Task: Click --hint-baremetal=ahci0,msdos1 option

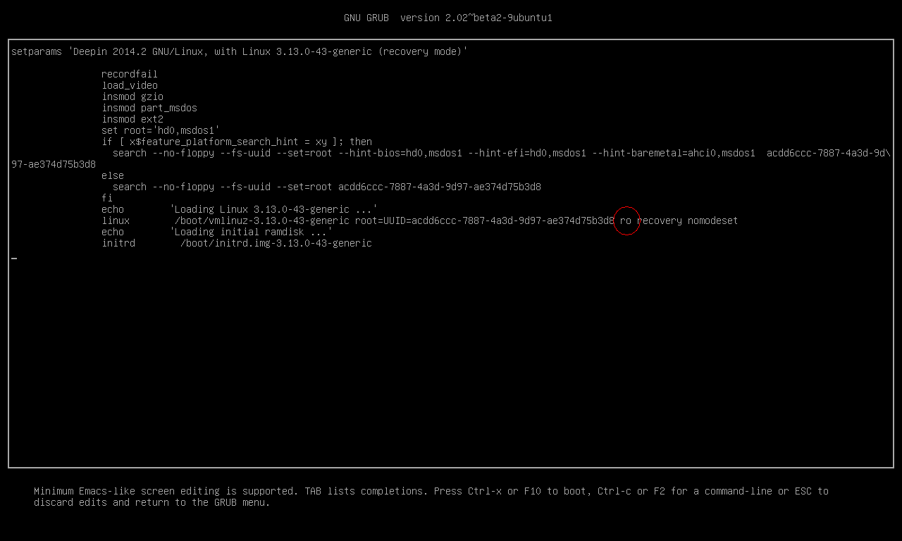Action: tap(674, 153)
